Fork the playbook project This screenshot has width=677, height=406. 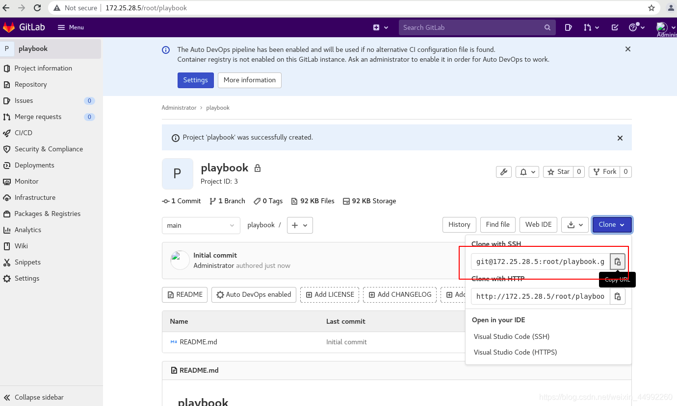point(604,172)
